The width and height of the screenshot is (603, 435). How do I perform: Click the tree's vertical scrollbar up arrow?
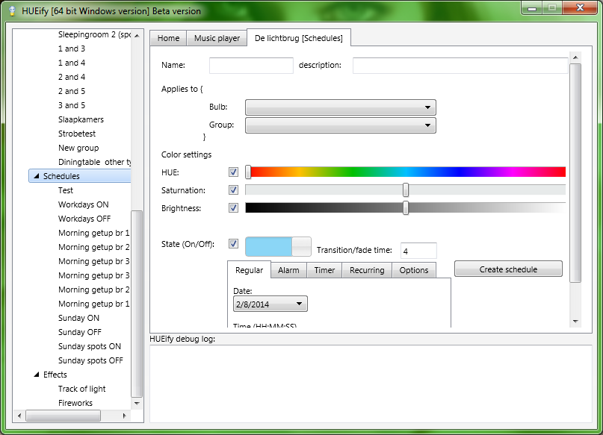(137, 35)
